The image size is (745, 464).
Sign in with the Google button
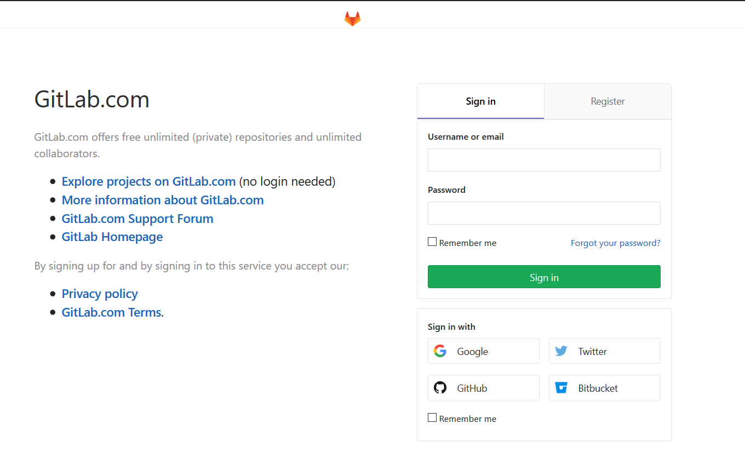click(484, 351)
